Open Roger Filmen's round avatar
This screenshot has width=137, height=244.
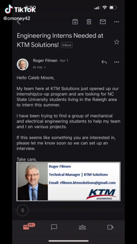coord(23,64)
